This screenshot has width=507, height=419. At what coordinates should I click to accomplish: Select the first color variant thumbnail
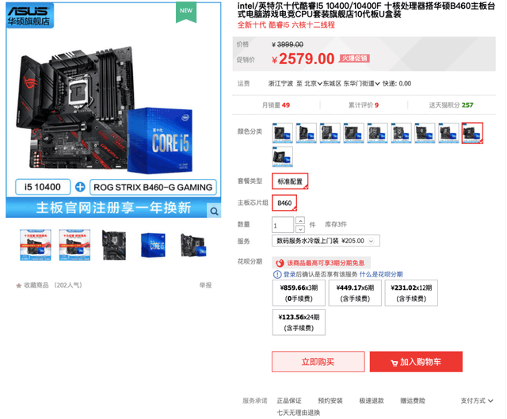(282, 133)
